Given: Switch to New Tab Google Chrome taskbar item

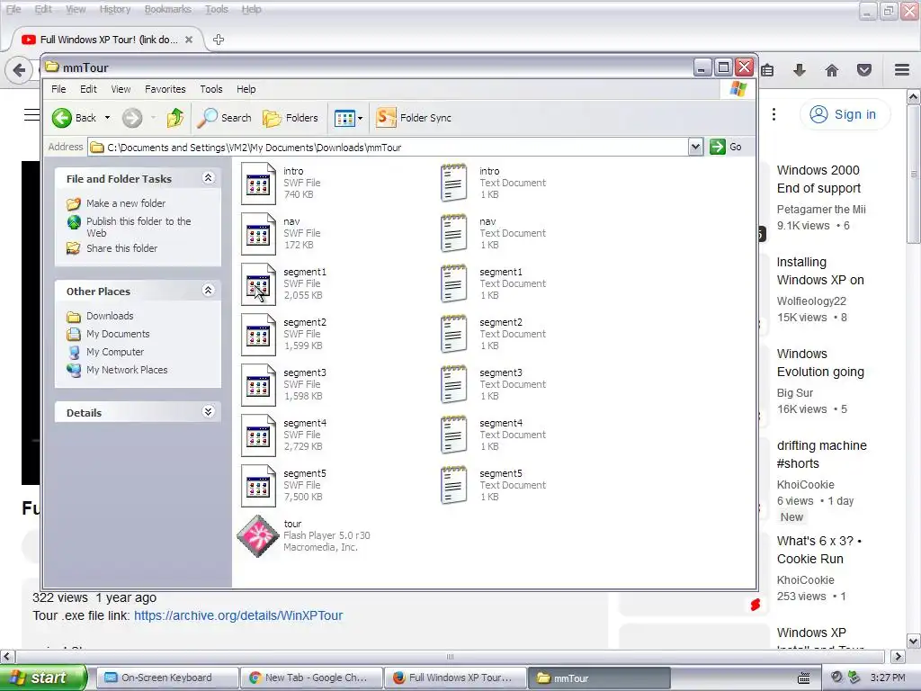Looking at the screenshot, I should point(311,678).
